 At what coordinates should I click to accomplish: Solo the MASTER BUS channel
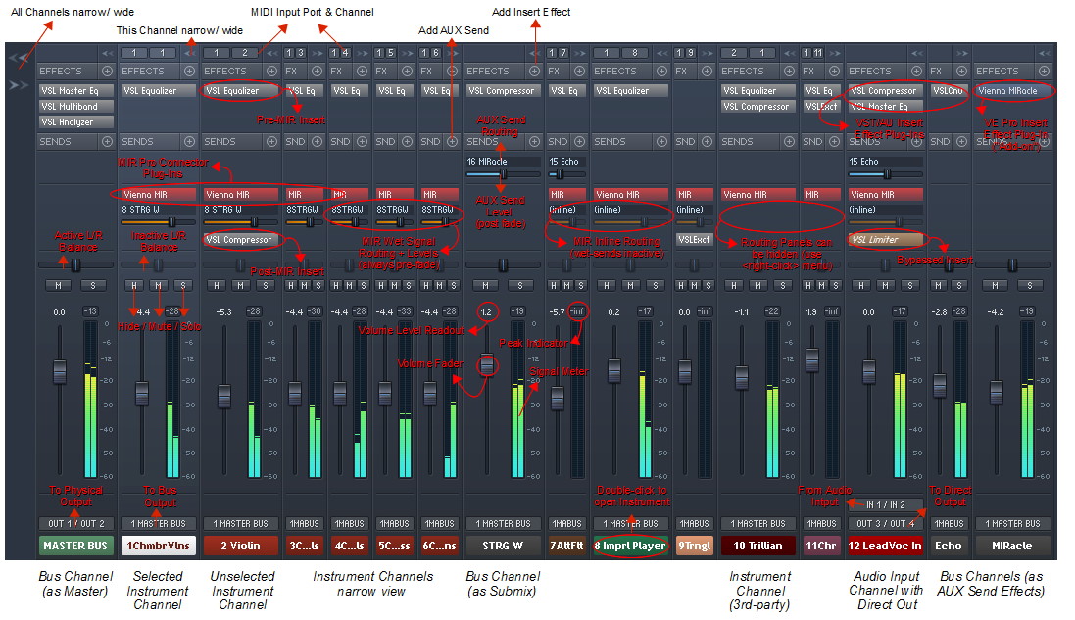92,285
